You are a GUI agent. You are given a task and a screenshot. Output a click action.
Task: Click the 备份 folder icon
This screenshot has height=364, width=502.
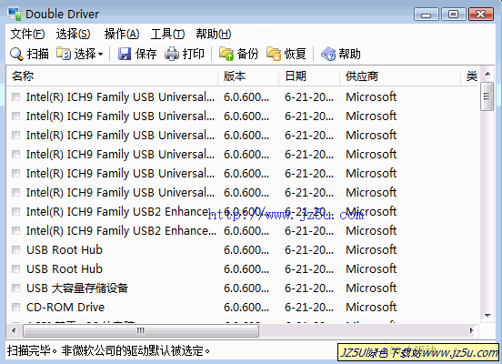coord(226,54)
